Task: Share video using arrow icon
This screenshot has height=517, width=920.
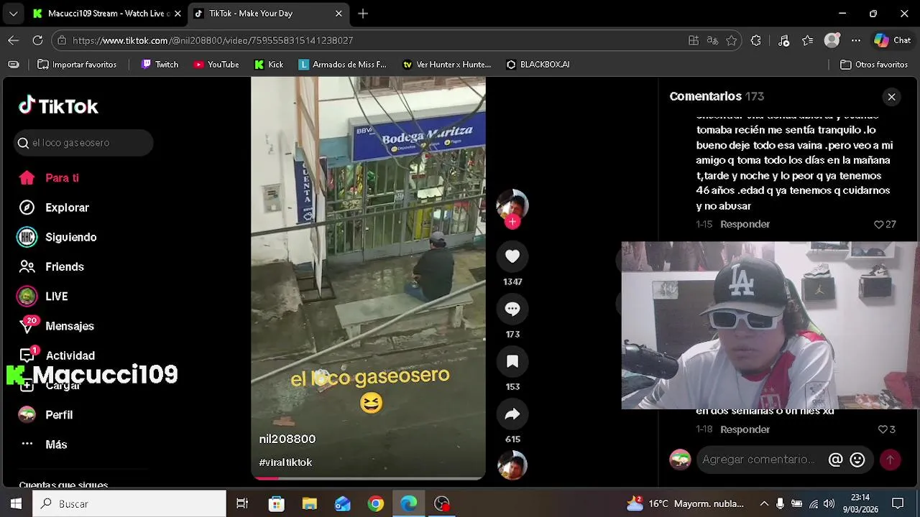Action: (512, 414)
